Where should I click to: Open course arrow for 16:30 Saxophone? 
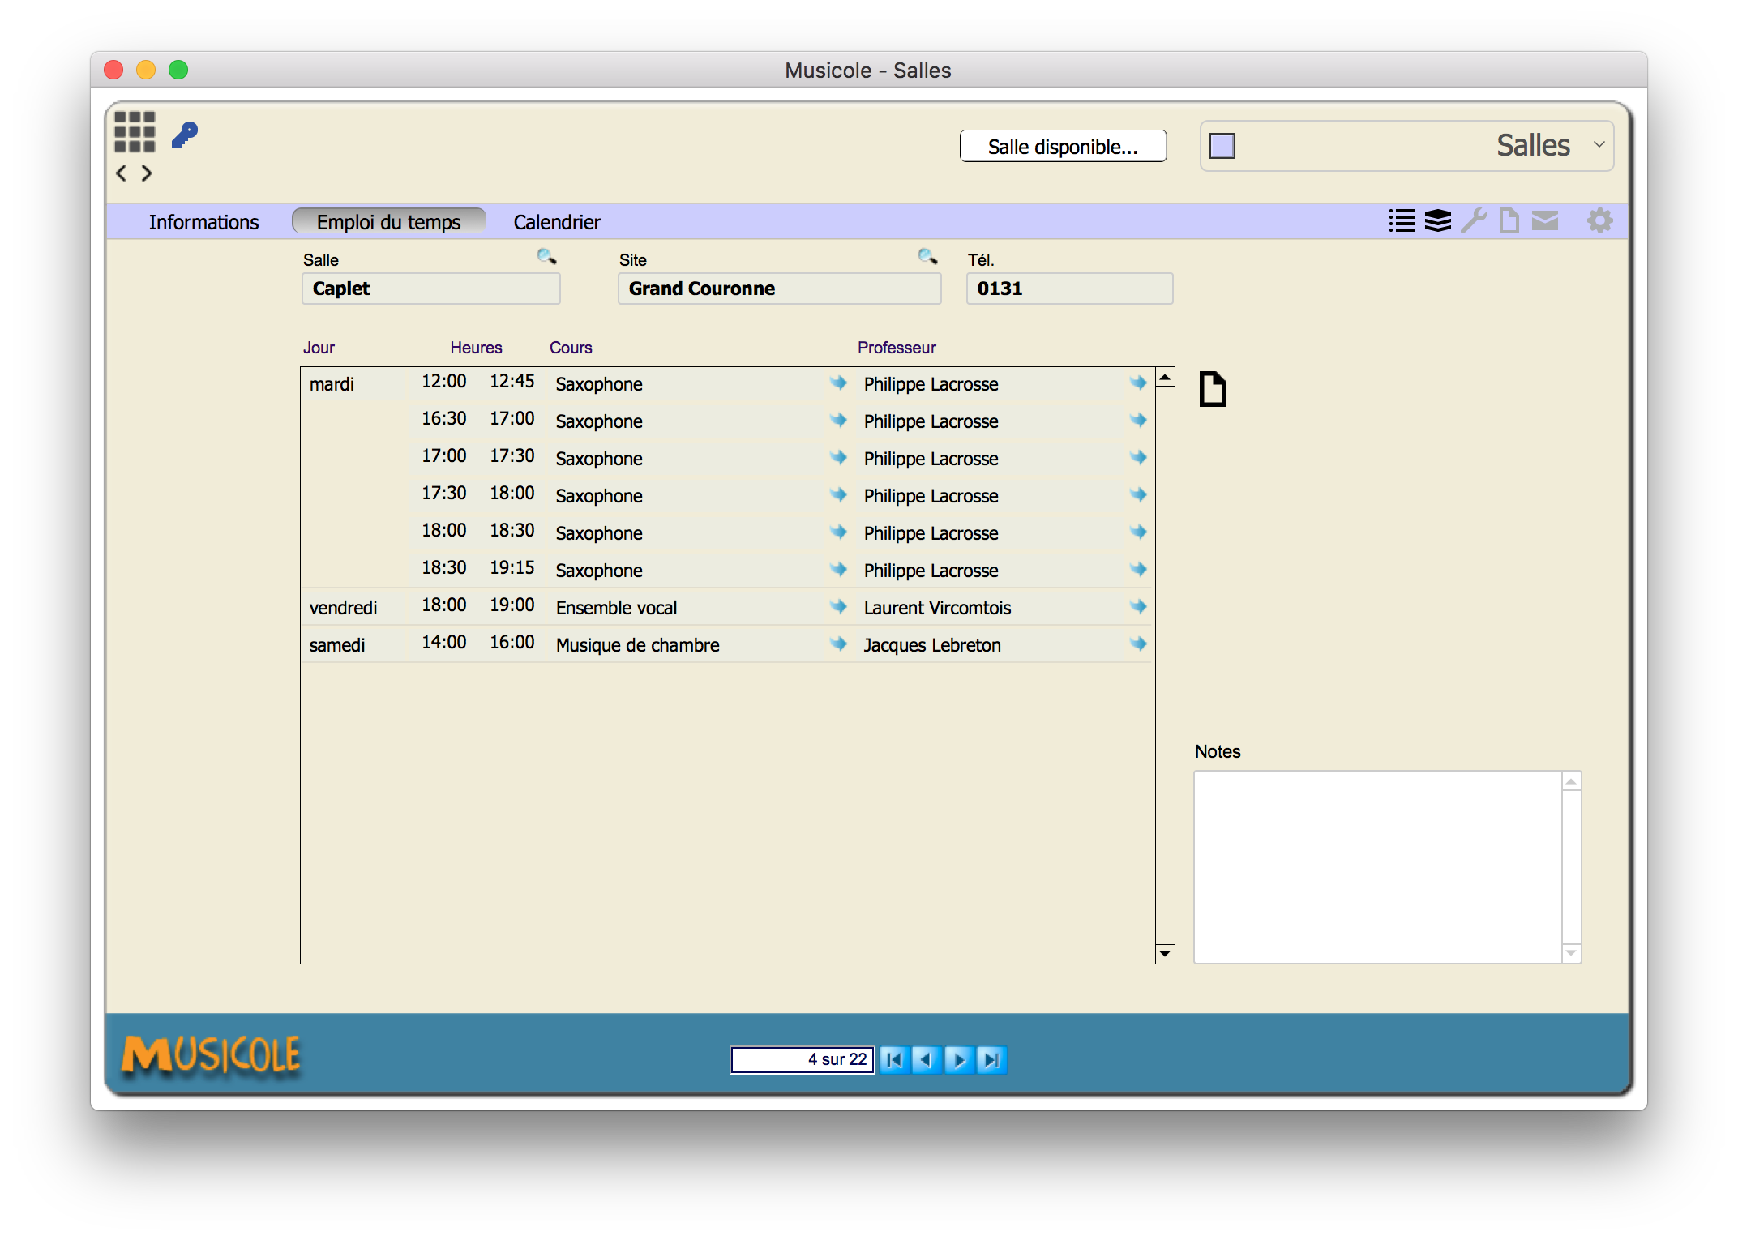point(839,420)
